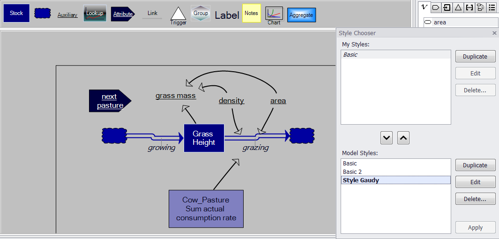
Task: Click Edit button beside My Styles
Action: click(x=475, y=73)
